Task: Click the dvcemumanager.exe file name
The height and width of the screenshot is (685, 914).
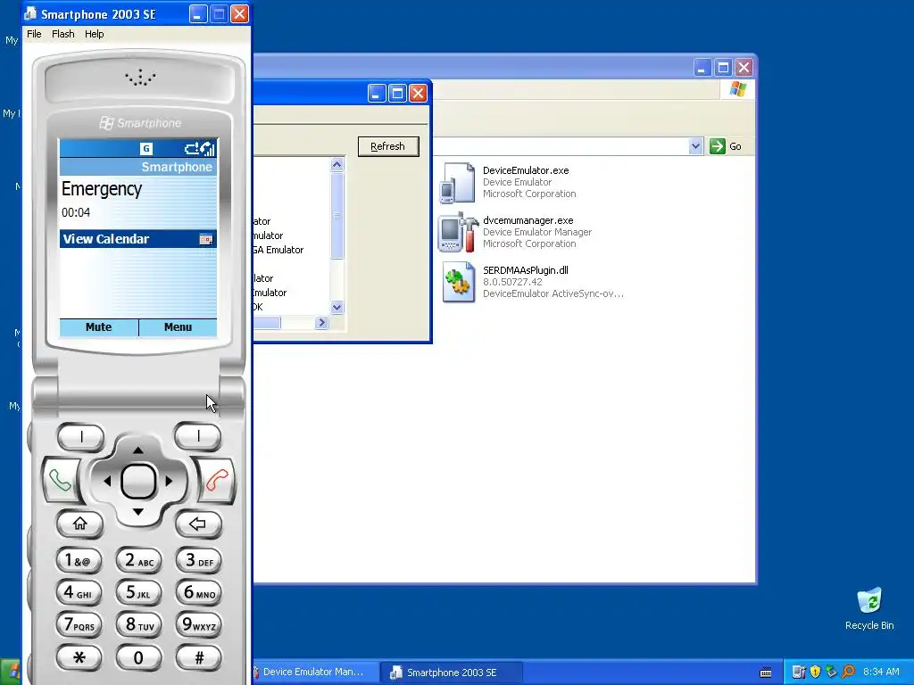Action: click(528, 220)
